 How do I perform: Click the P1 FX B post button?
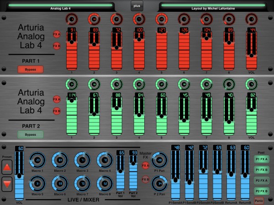click(x=261, y=170)
